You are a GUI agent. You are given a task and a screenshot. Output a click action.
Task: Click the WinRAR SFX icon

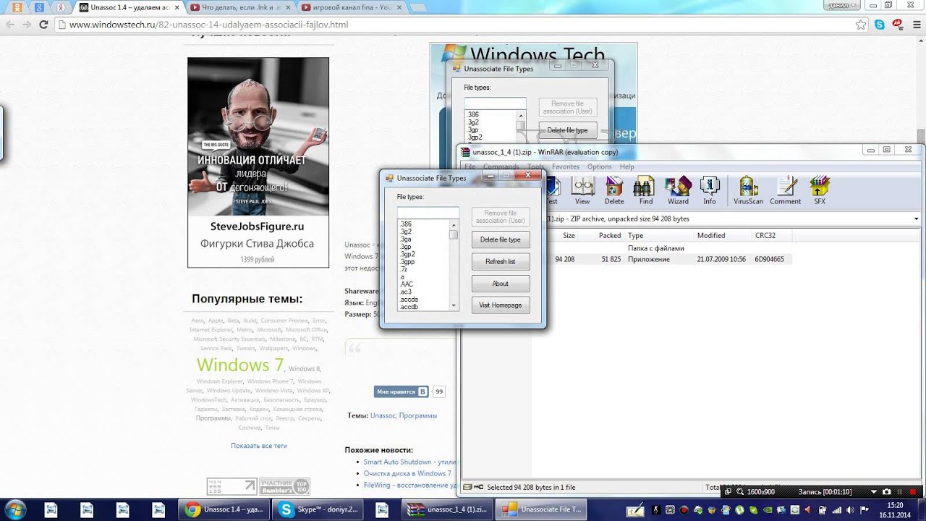coord(820,190)
